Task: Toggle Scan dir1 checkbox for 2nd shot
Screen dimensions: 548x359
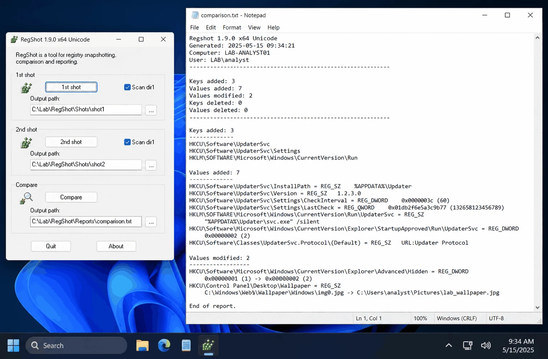Action: click(x=127, y=142)
